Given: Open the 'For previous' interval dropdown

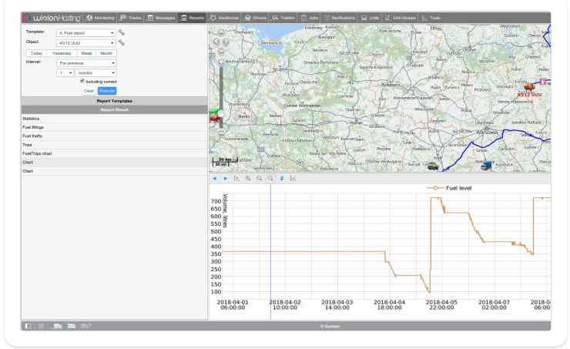Looking at the screenshot, I should (x=87, y=62).
